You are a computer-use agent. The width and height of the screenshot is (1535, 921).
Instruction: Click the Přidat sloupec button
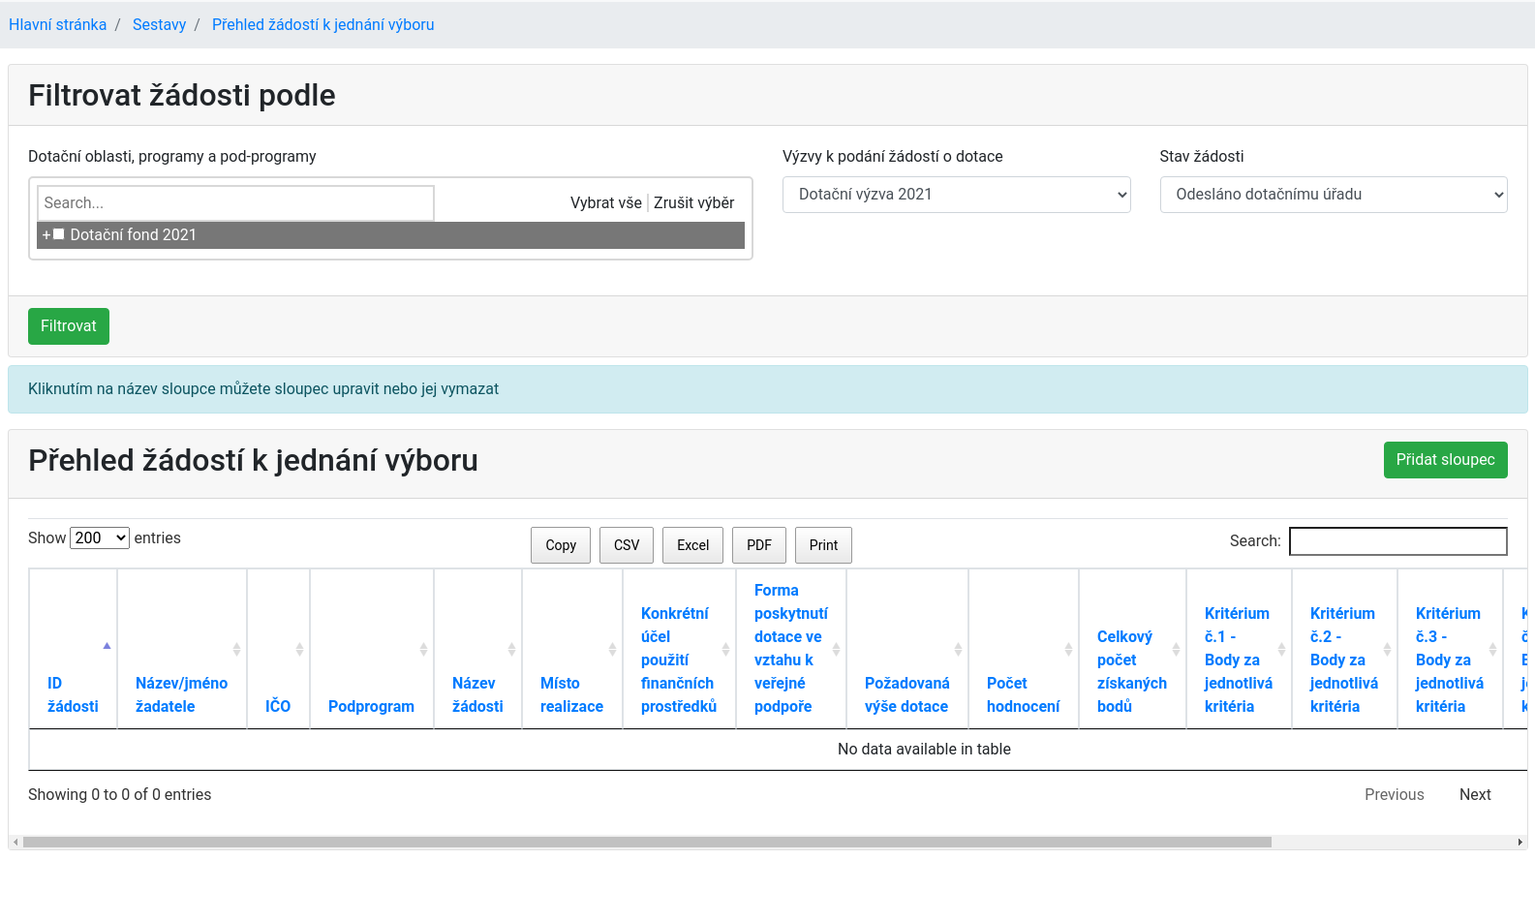(1445, 460)
